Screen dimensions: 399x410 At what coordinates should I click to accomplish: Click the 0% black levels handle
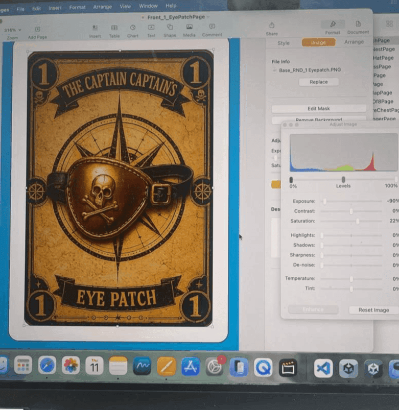tap(291, 180)
